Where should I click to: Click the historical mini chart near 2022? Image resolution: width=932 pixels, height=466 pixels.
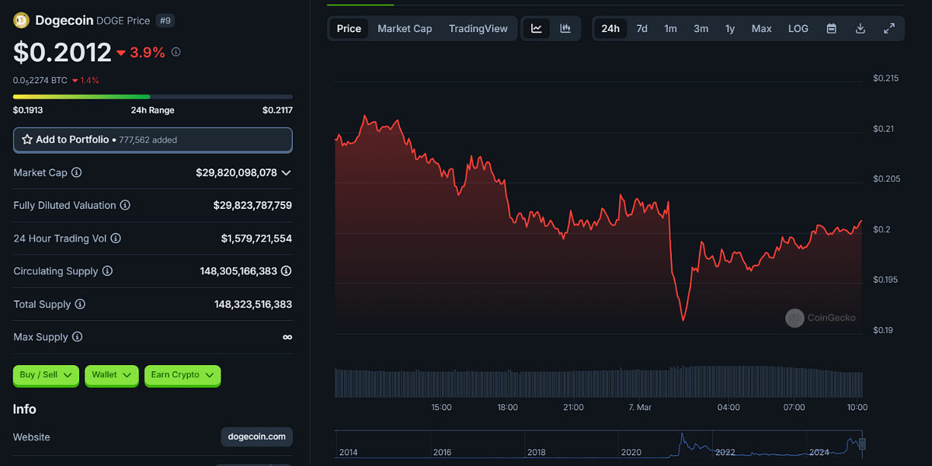coord(725,450)
